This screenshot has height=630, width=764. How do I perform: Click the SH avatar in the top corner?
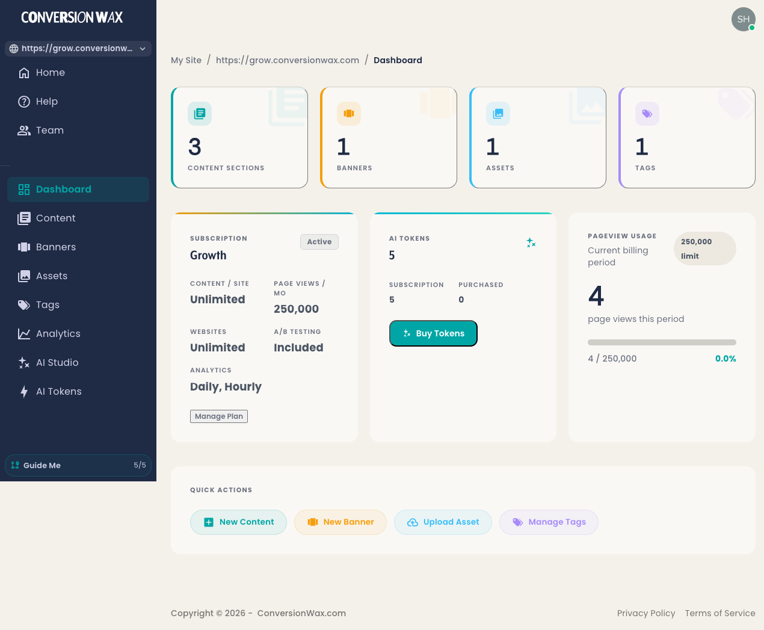[744, 19]
